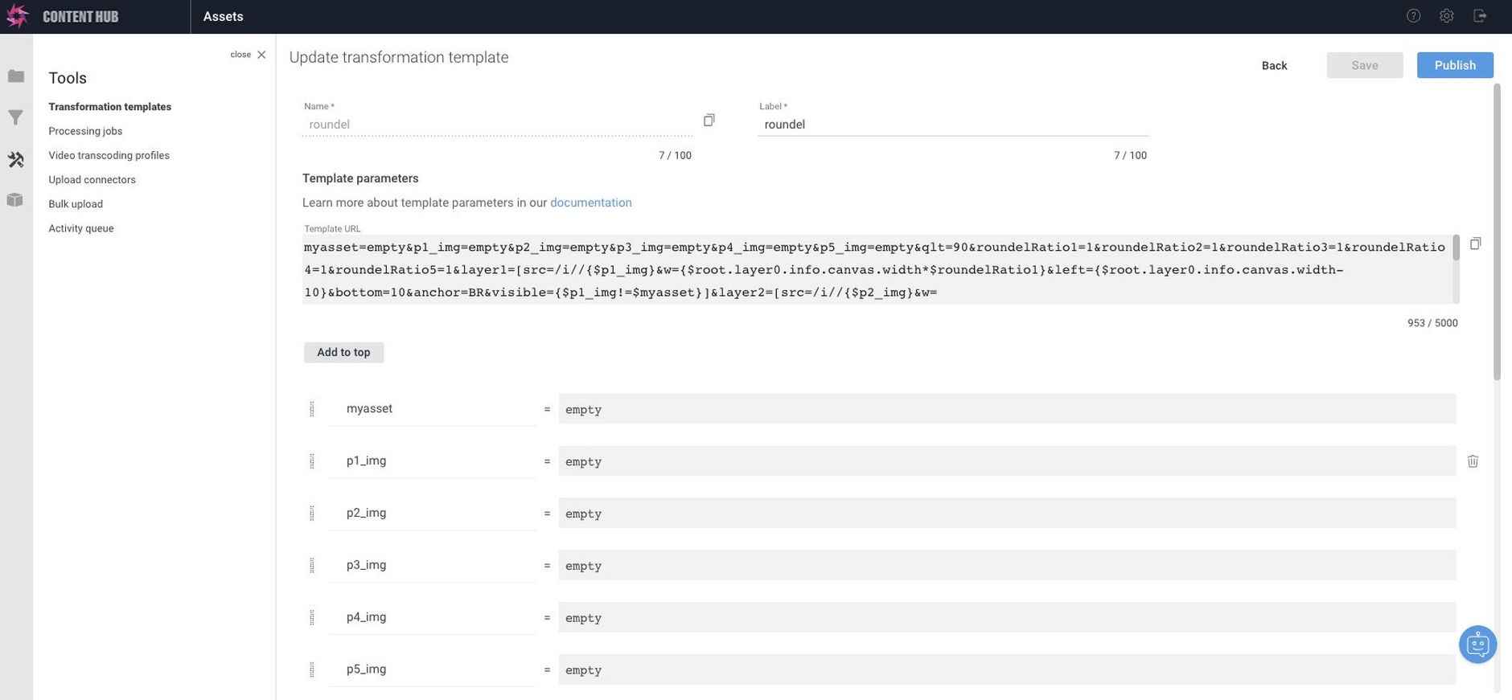This screenshot has height=700, width=1512.
Task: Click the Label input field
Action: click(952, 125)
